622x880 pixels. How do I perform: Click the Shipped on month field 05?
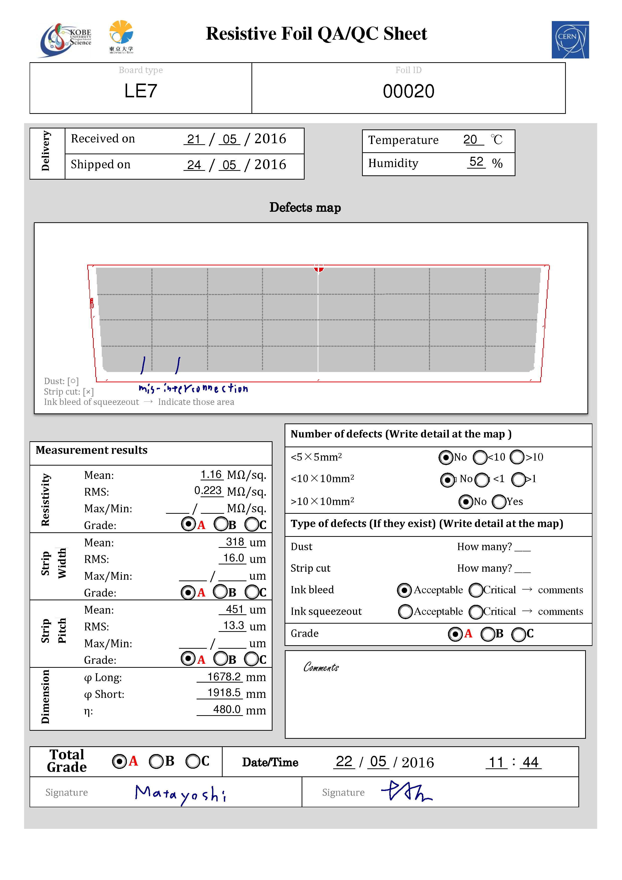229,165
